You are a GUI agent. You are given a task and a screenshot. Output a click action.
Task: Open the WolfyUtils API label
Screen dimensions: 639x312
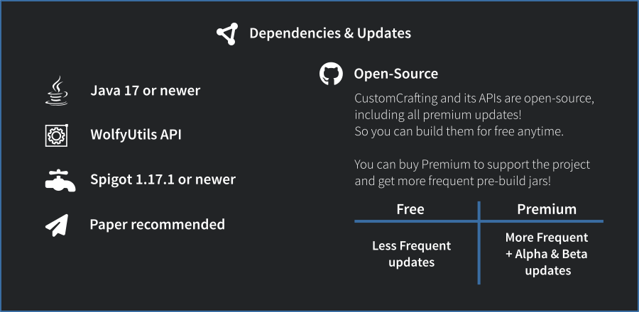click(136, 134)
